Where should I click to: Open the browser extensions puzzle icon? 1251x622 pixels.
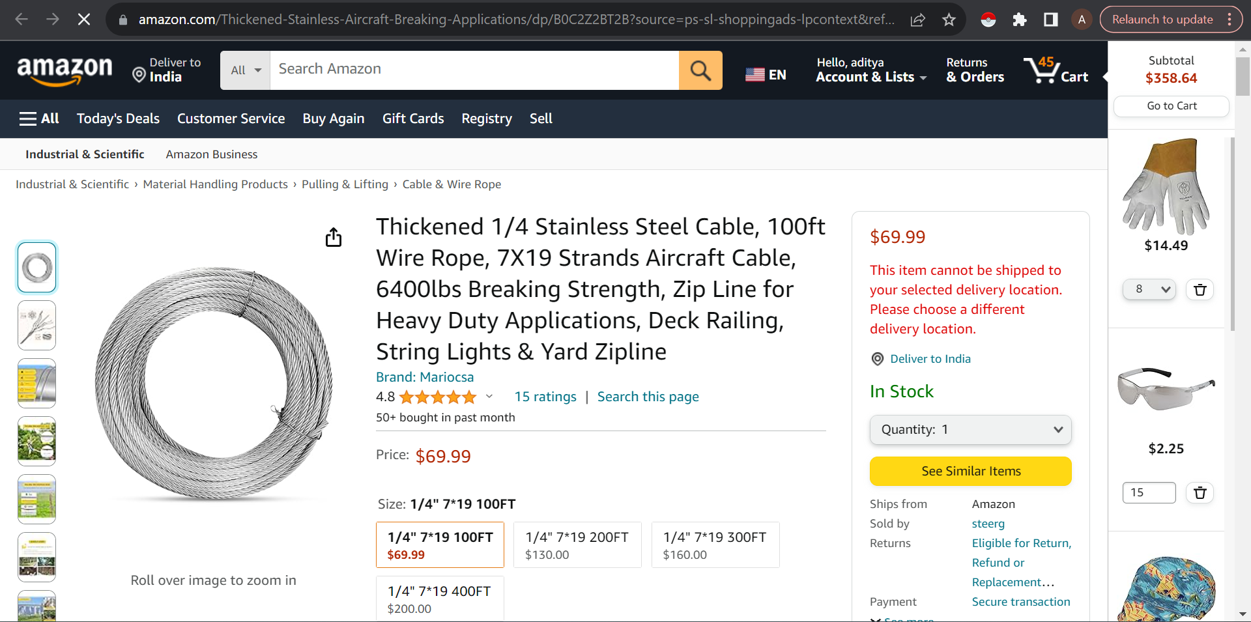1019,20
